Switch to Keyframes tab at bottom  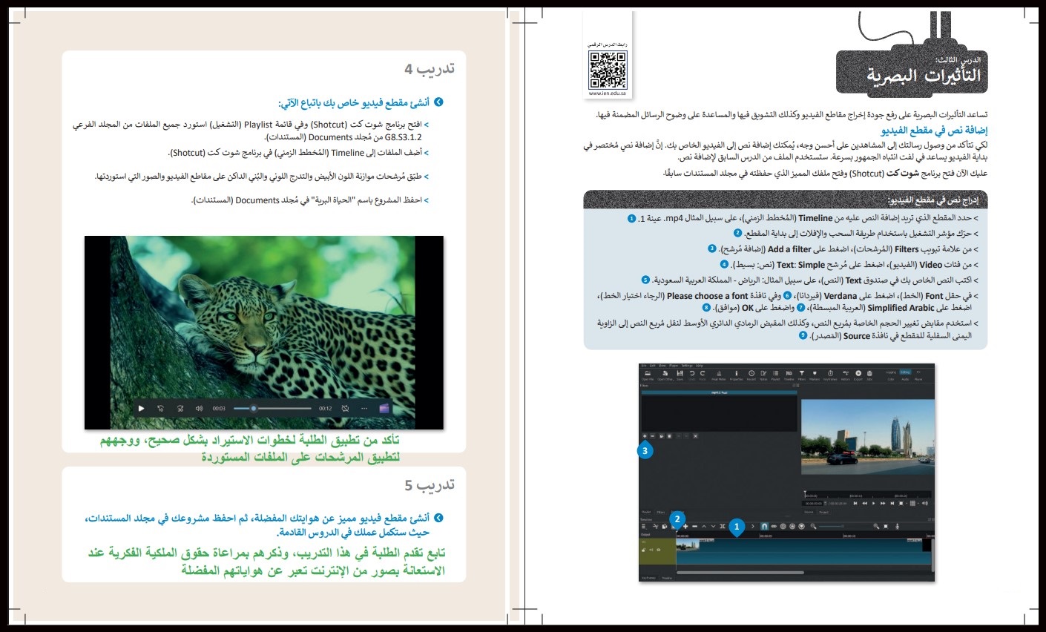(648, 578)
